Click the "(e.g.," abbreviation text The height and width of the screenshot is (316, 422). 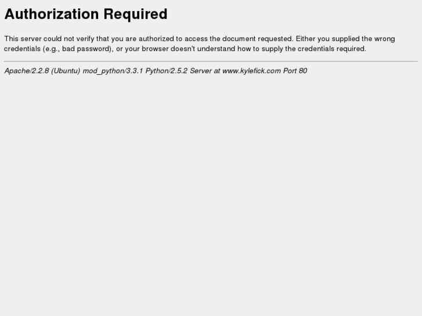[51, 49]
